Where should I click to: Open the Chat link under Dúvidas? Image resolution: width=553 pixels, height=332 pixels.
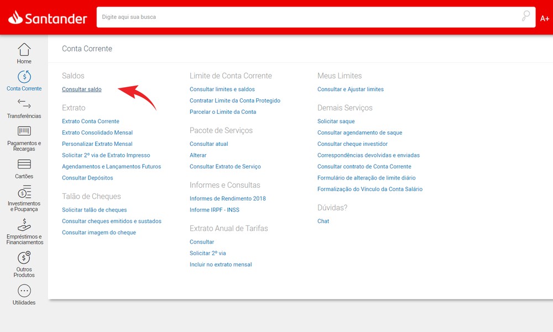[x=323, y=221]
